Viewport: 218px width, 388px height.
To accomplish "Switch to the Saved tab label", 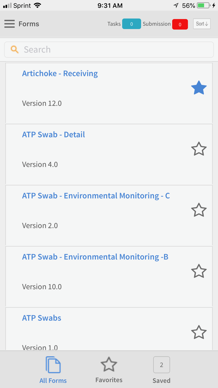I will tap(161, 380).
